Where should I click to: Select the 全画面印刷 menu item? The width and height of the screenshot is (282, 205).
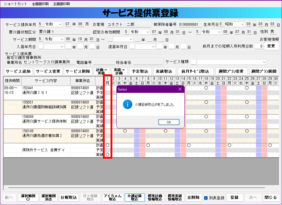tap(40, 4)
